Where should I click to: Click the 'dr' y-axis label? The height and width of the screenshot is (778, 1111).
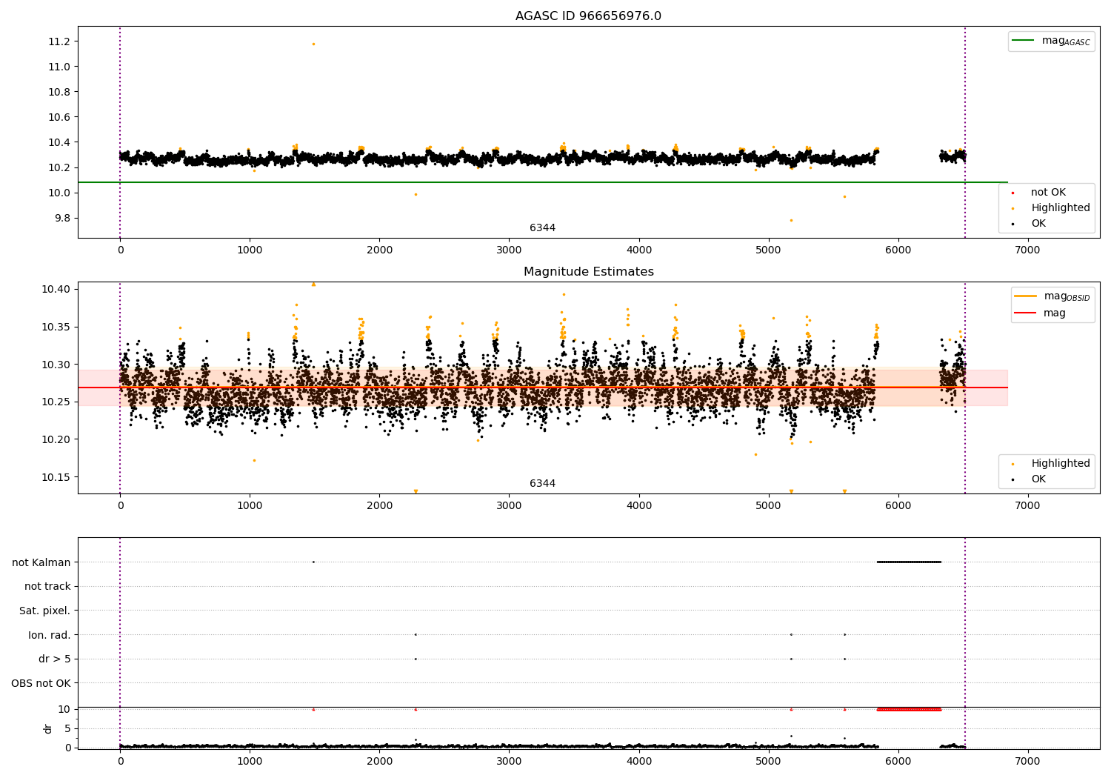(48, 728)
